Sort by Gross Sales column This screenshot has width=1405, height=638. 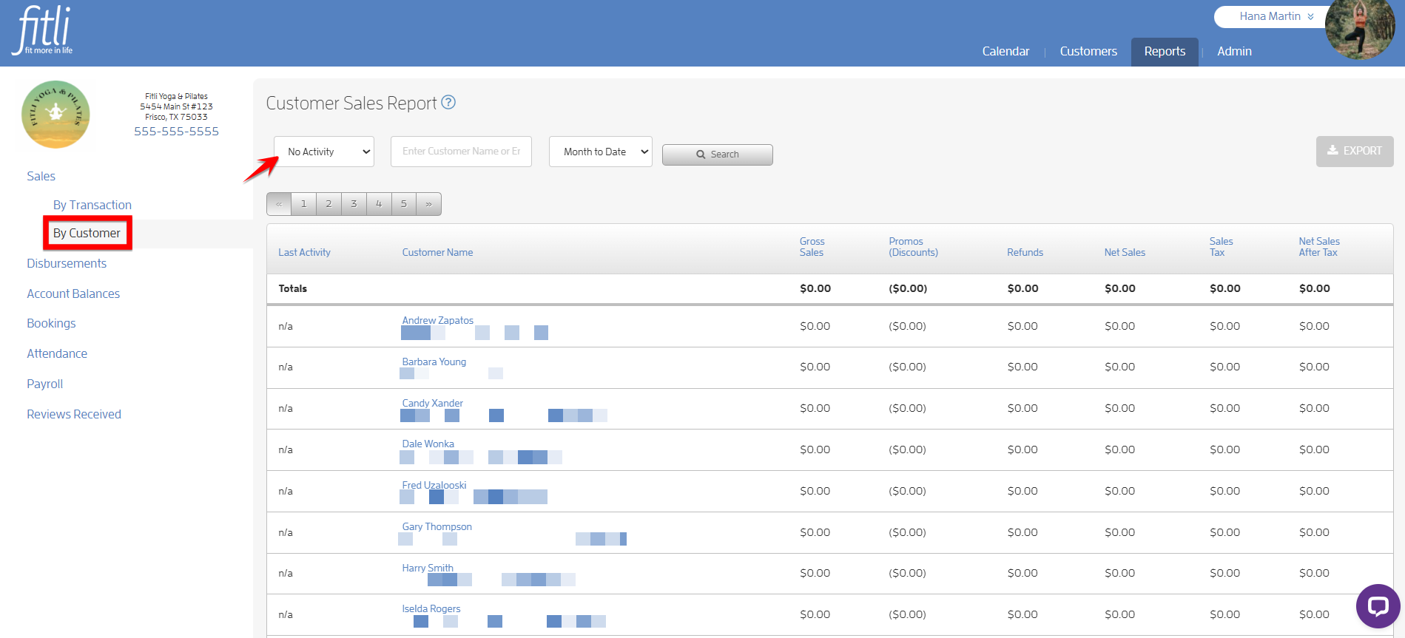[x=812, y=247]
